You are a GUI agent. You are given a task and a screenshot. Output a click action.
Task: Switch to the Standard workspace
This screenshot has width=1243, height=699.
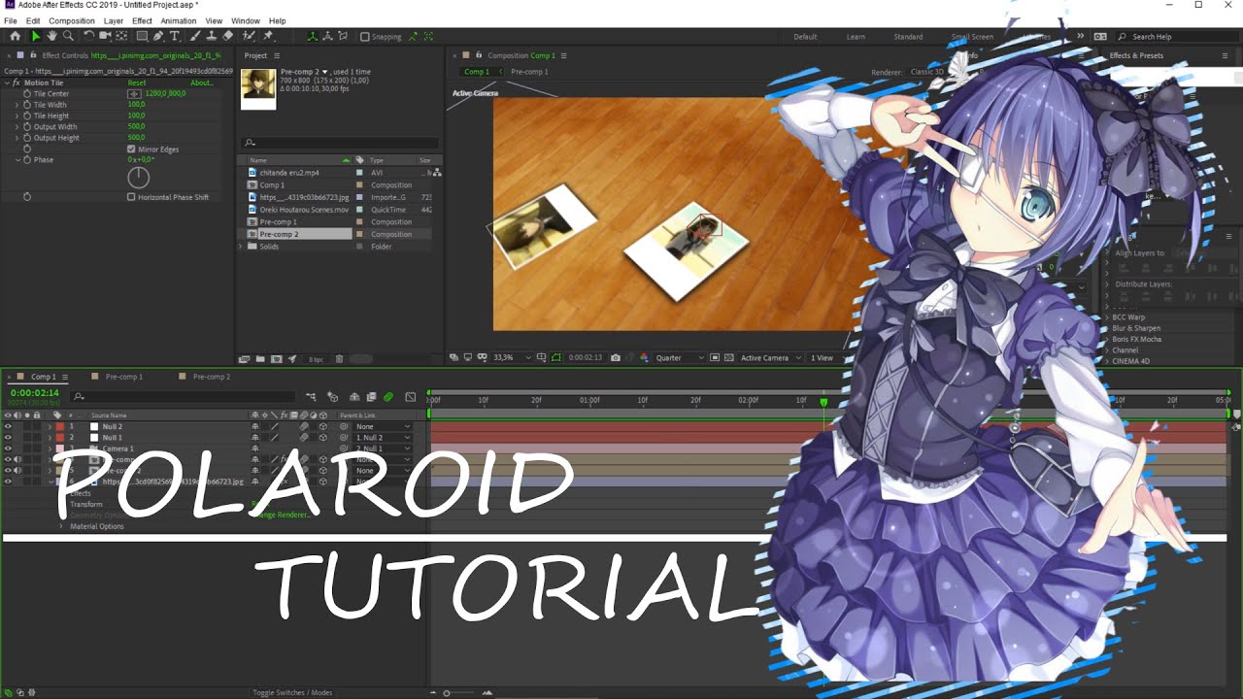(908, 37)
